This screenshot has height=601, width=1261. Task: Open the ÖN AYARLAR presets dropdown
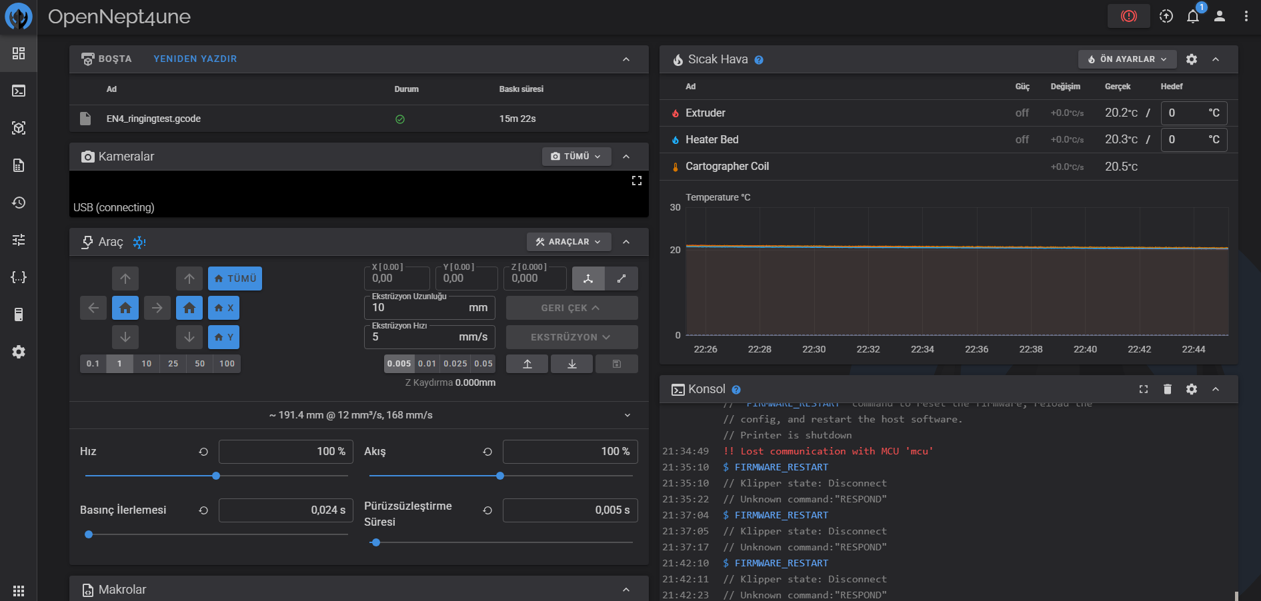1127,59
